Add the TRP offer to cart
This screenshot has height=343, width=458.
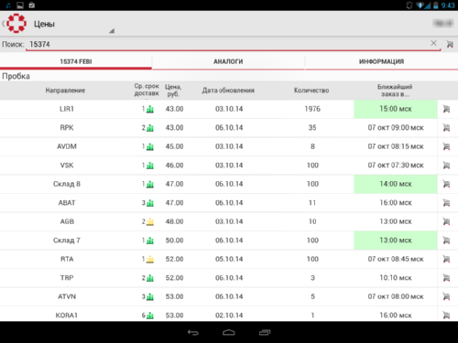[446, 278]
